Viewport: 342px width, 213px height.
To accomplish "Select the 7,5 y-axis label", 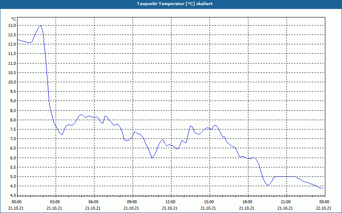I will (13, 130).
